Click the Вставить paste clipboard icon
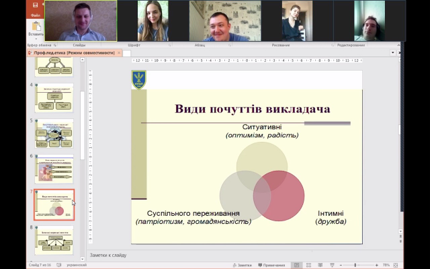430x269 pixels. (36, 26)
